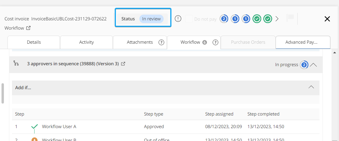Open external link for 3 approvers in sequence
Viewport: 339px width, 141px height.
click(123, 64)
